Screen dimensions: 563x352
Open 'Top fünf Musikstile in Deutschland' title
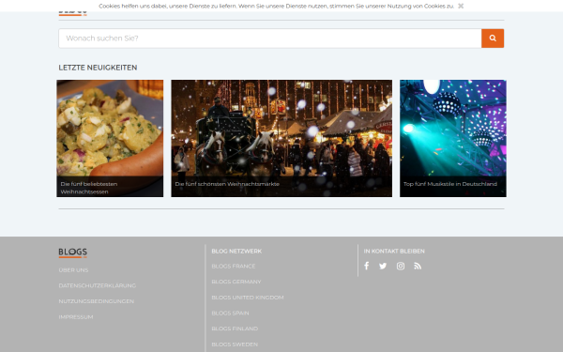point(449,184)
